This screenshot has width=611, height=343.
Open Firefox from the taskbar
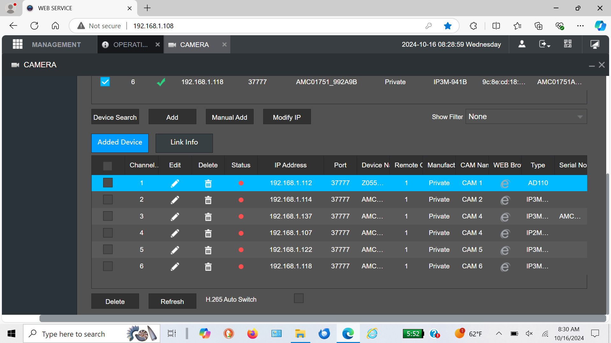coord(252,333)
